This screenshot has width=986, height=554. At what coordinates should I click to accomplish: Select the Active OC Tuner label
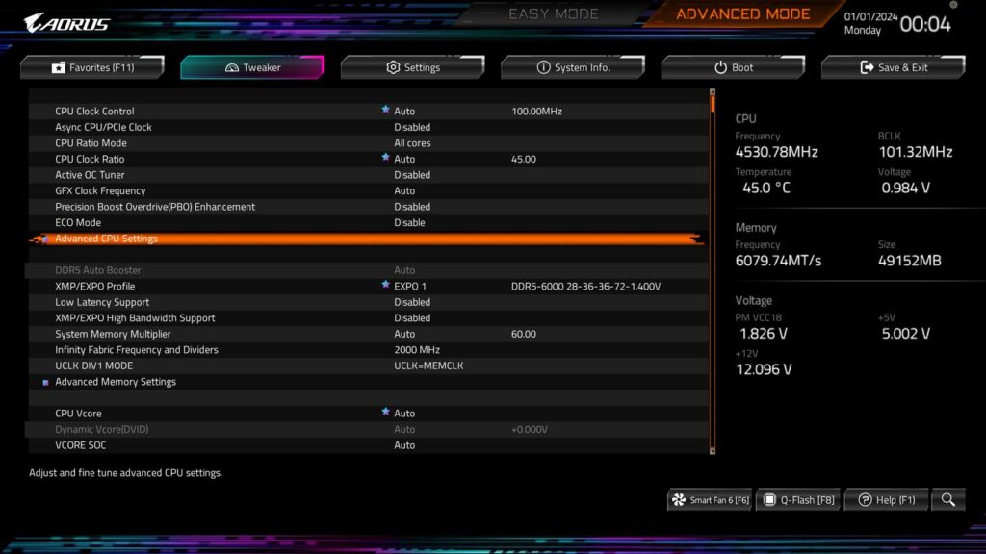point(90,175)
